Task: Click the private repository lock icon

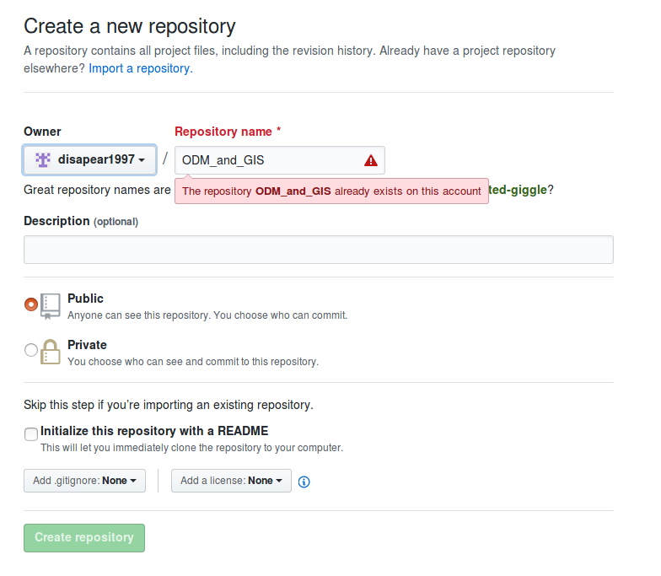Action: click(x=51, y=352)
